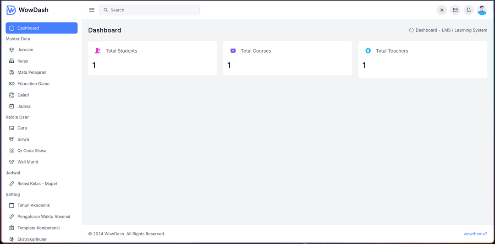Open the Wali Murid menu item
The height and width of the screenshot is (244, 495).
pyautogui.click(x=42, y=162)
